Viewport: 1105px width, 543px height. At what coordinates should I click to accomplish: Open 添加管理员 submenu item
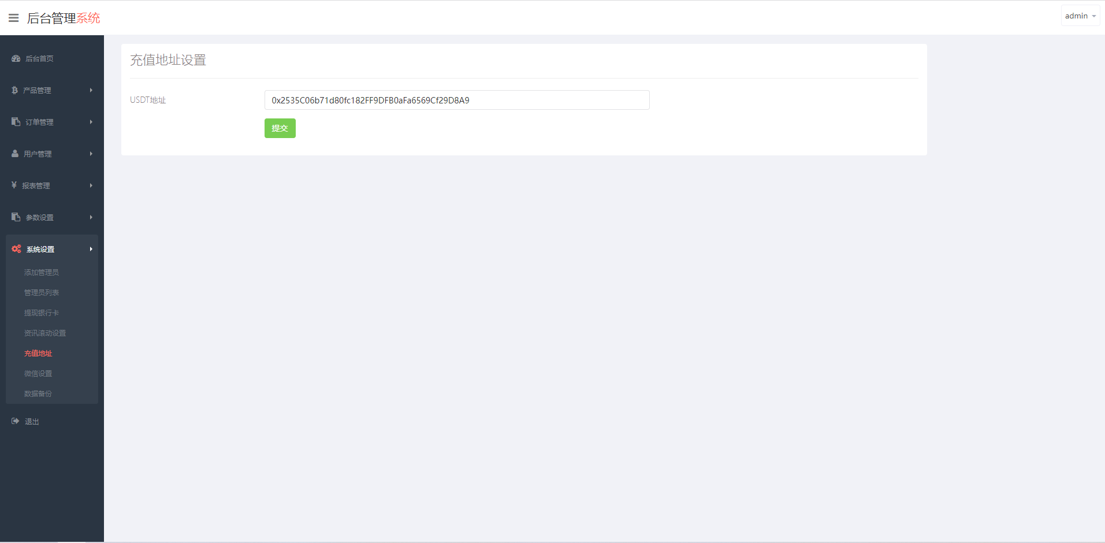(42, 273)
